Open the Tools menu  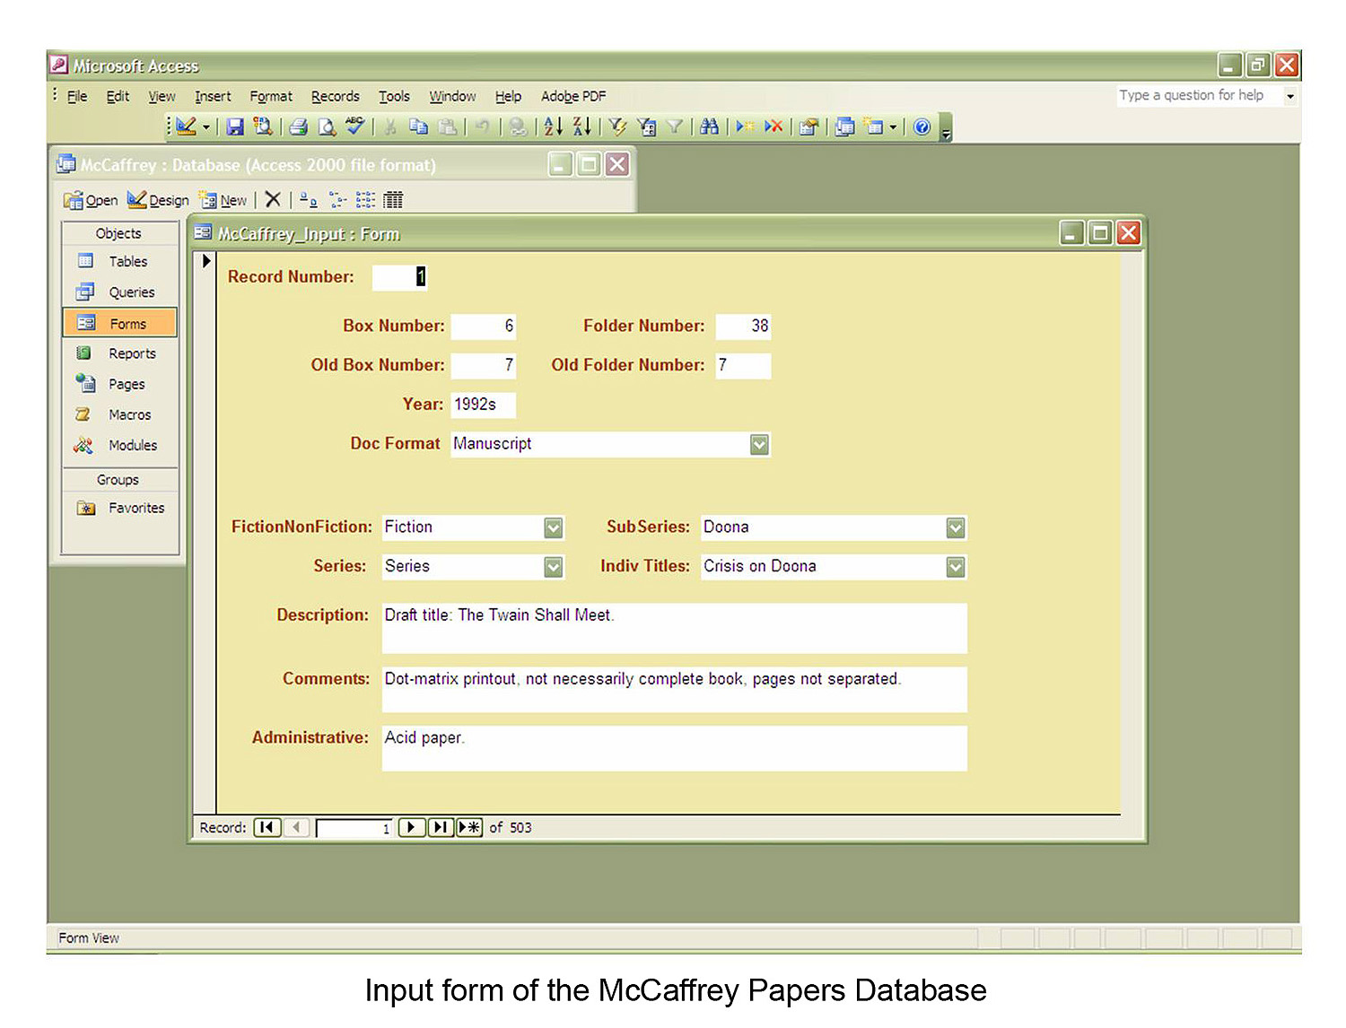pos(394,96)
